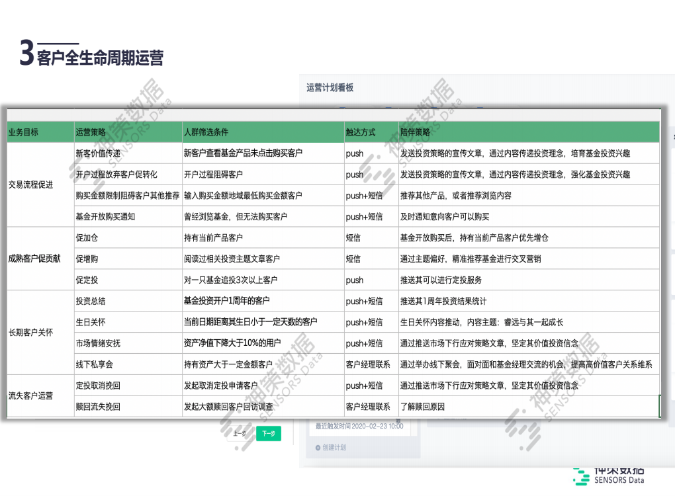
Task: Select the 人群筛选条件 column header
Action: coord(206,132)
